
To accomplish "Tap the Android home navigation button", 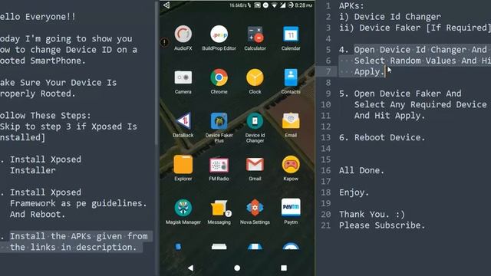I will coord(237,268).
